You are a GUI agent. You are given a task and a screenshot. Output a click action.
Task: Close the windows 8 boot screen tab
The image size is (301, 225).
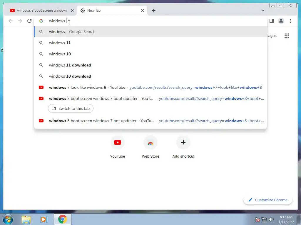tap(72, 11)
